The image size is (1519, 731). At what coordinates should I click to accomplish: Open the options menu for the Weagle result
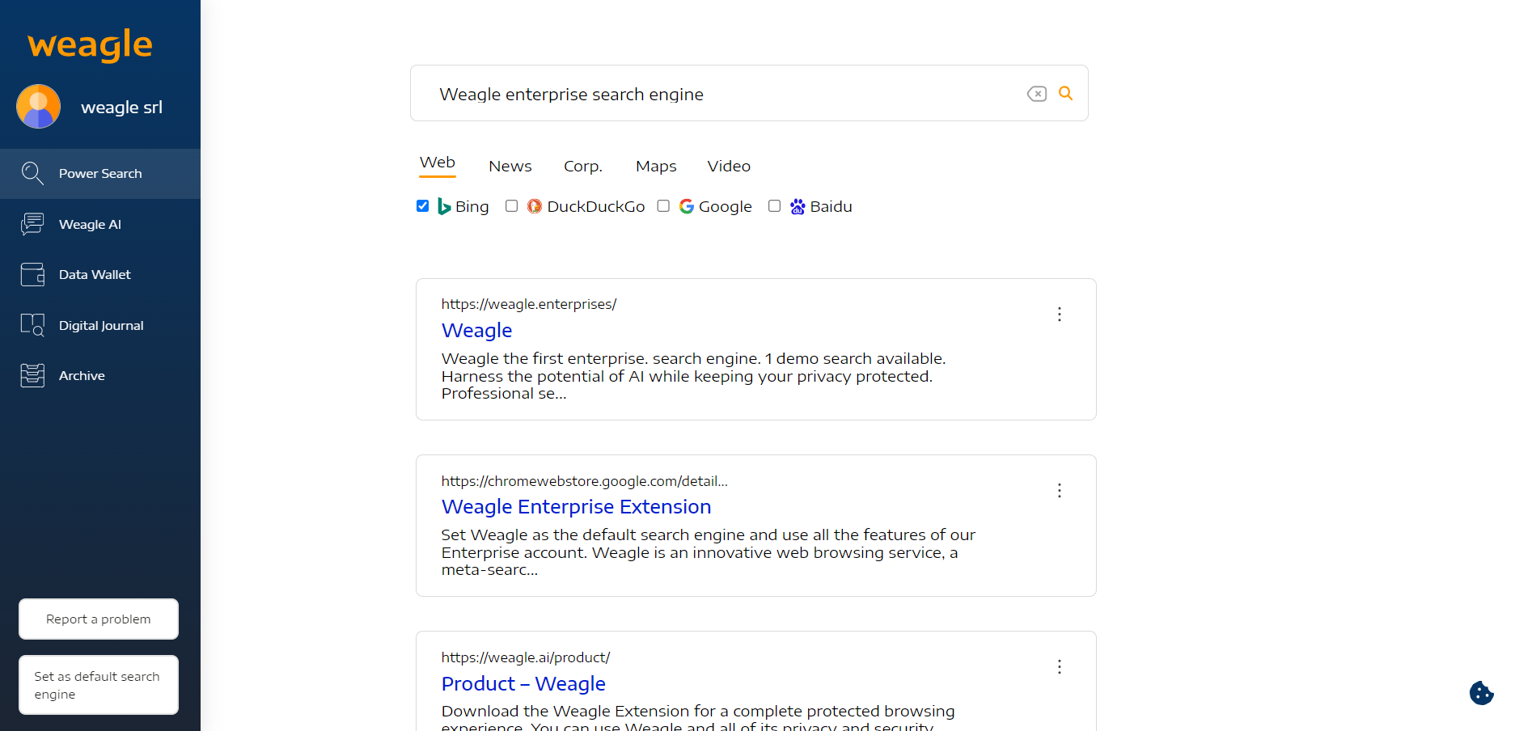[x=1059, y=315]
